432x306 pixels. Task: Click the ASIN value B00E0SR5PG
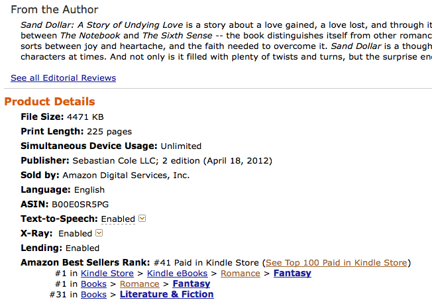point(78,204)
